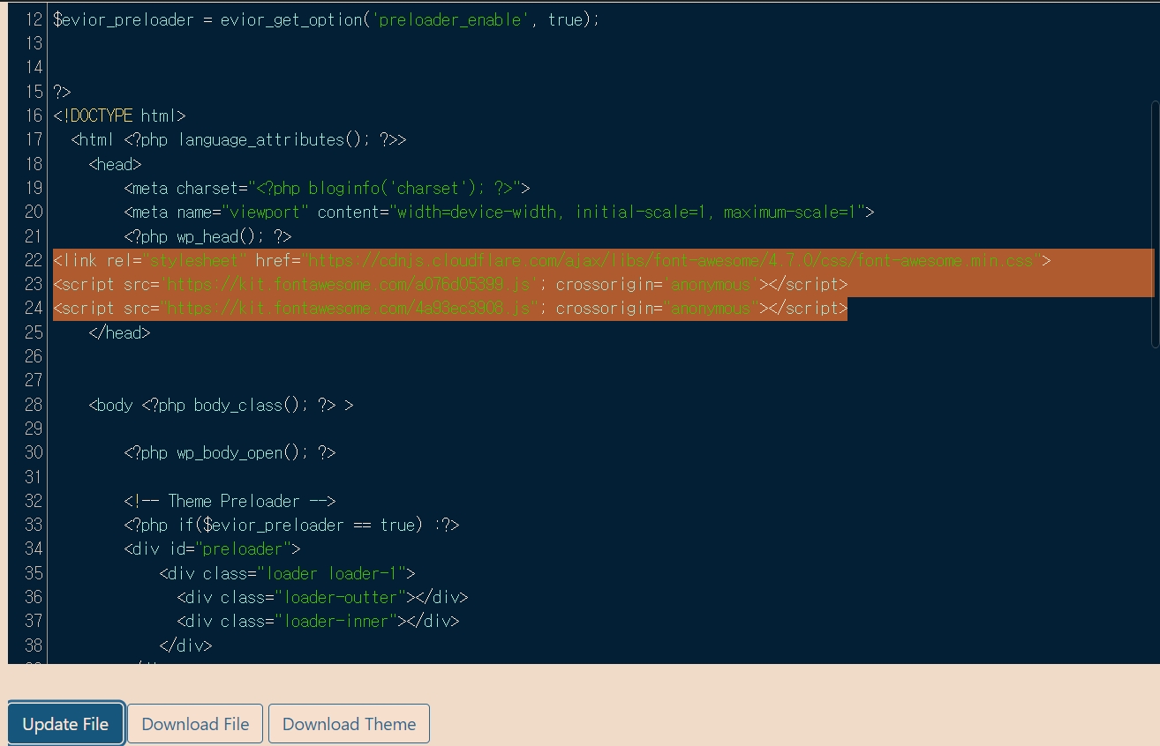Click line number 24 in the gutter

click(33, 308)
